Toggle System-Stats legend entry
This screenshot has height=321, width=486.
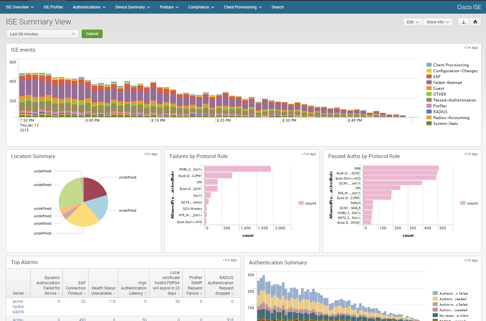[x=442, y=124]
